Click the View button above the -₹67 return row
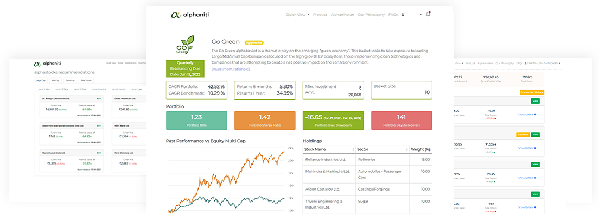Image resolution: width=599 pixels, height=214 pixels. point(535,194)
